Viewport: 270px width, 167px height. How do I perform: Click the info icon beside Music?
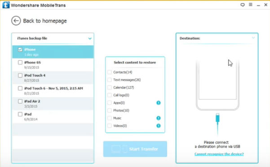(x=159, y=118)
